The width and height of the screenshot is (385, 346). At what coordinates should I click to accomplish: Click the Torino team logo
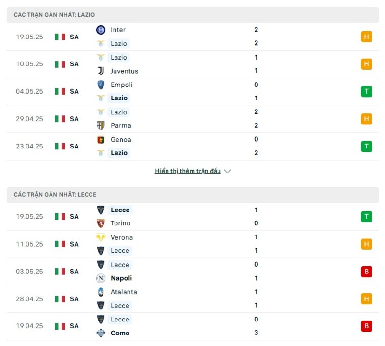(x=101, y=223)
